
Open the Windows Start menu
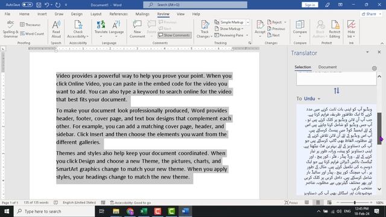point(7,212)
